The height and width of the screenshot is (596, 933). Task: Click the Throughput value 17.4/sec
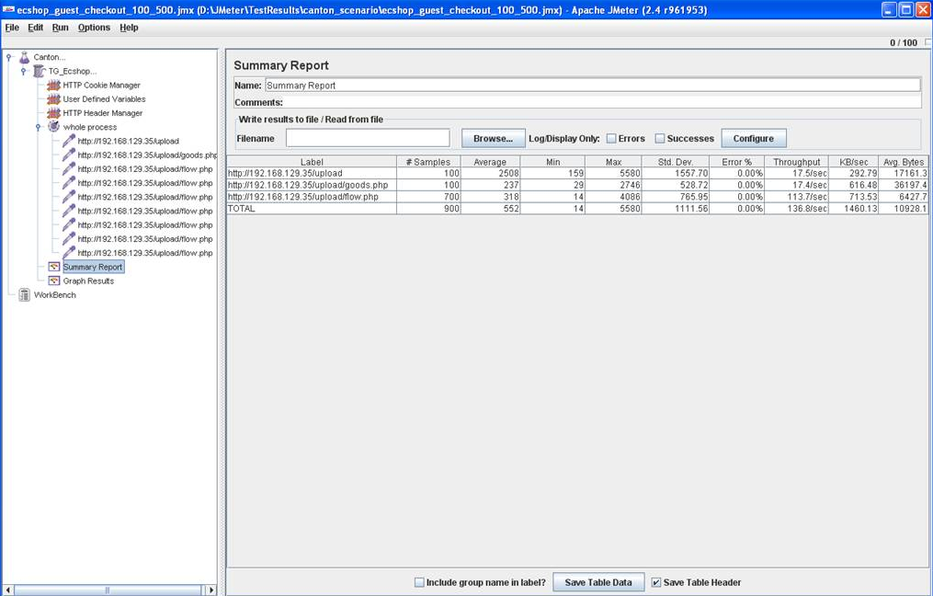click(x=796, y=185)
